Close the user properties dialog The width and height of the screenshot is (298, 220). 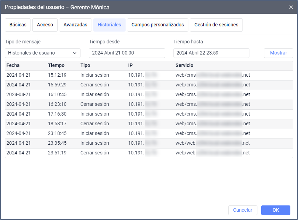[x=291, y=7]
